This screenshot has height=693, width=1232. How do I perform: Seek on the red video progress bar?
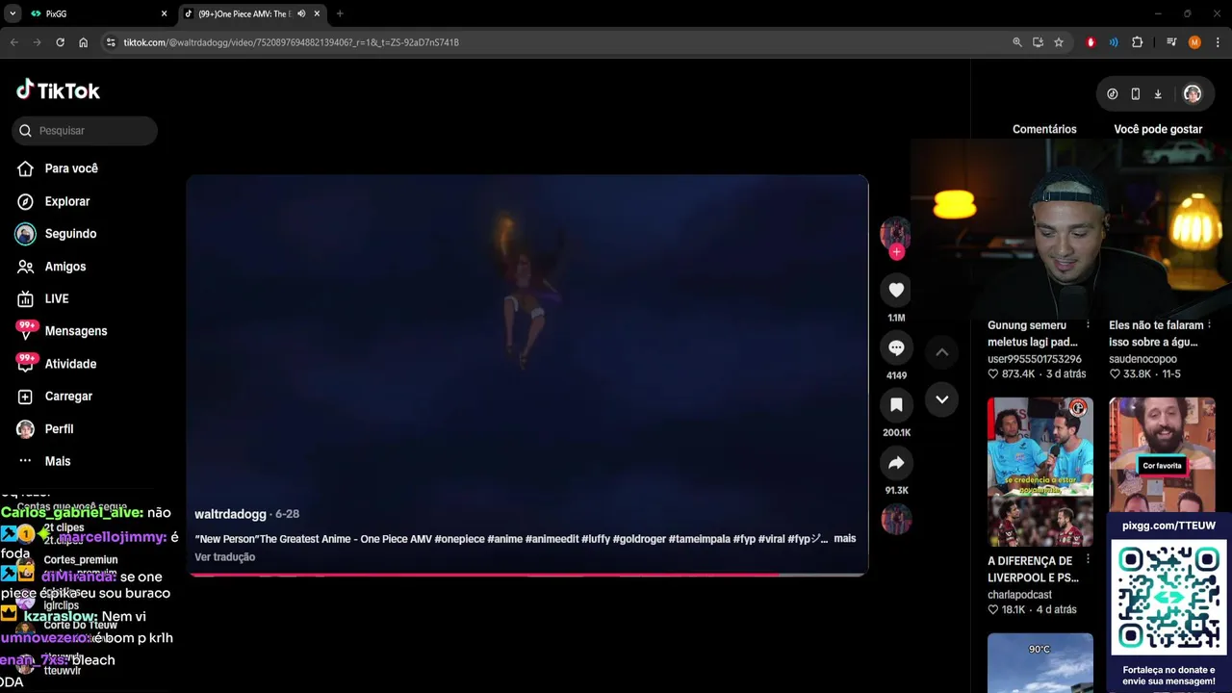tap(527, 575)
